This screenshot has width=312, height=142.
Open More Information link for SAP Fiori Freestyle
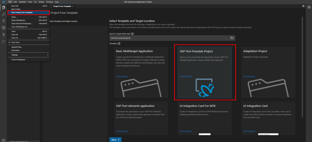click(186, 76)
